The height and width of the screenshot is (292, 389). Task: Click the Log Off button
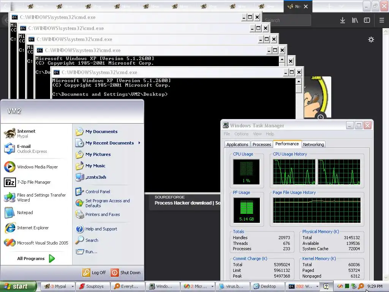click(x=94, y=273)
